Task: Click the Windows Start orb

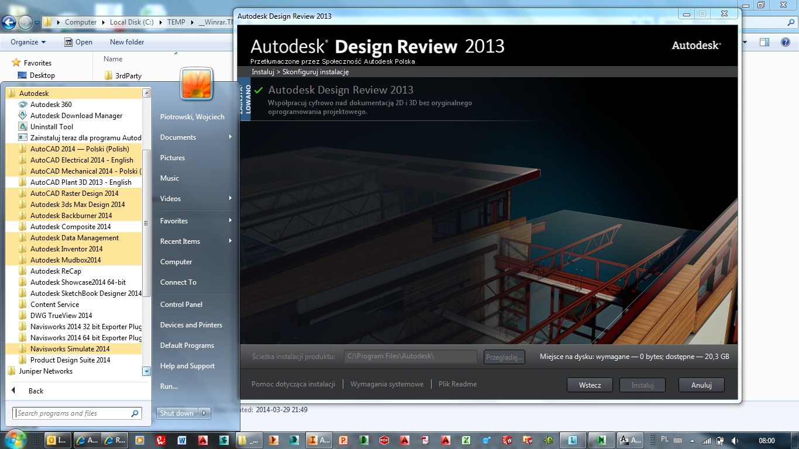Action: pos(15,440)
